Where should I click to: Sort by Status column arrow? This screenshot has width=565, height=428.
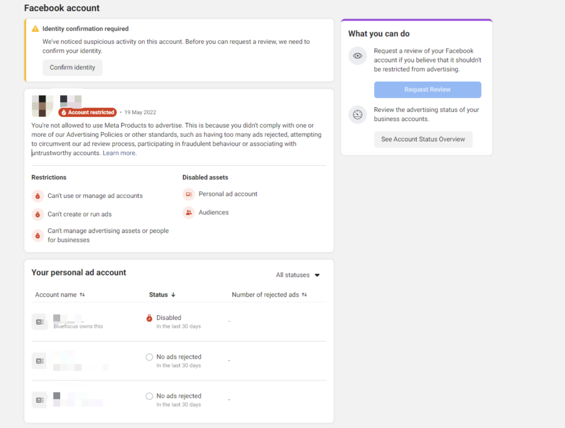(173, 295)
